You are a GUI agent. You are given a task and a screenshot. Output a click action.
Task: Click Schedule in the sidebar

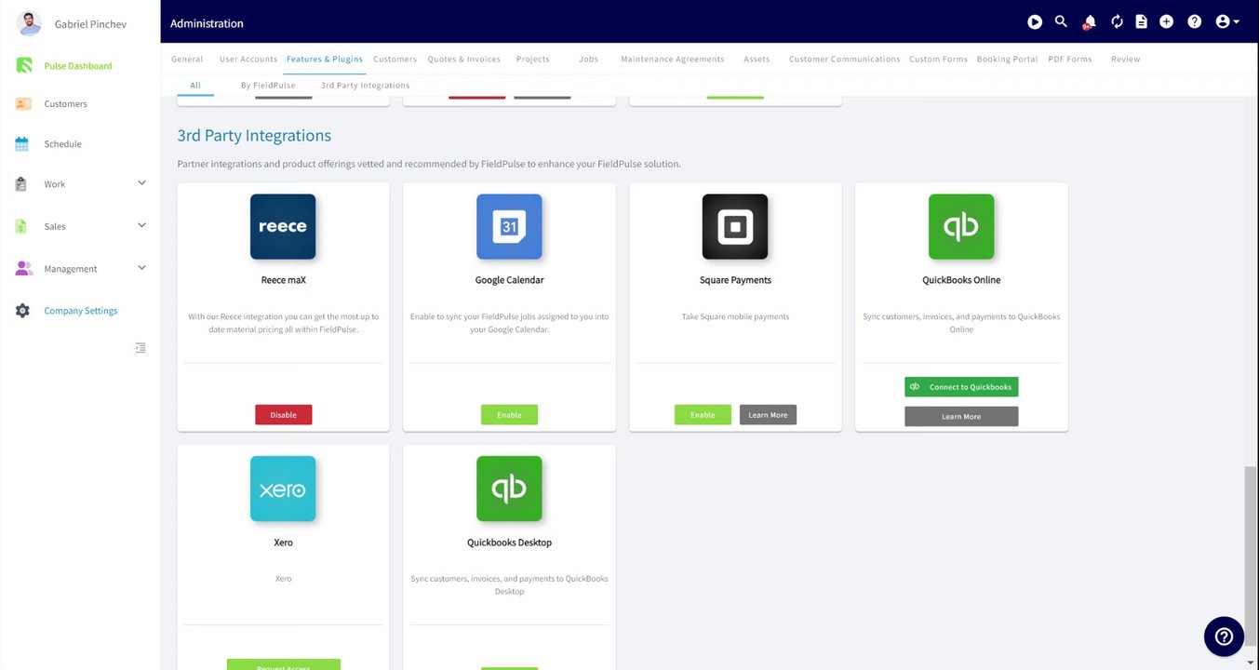[x=62, y=144]
